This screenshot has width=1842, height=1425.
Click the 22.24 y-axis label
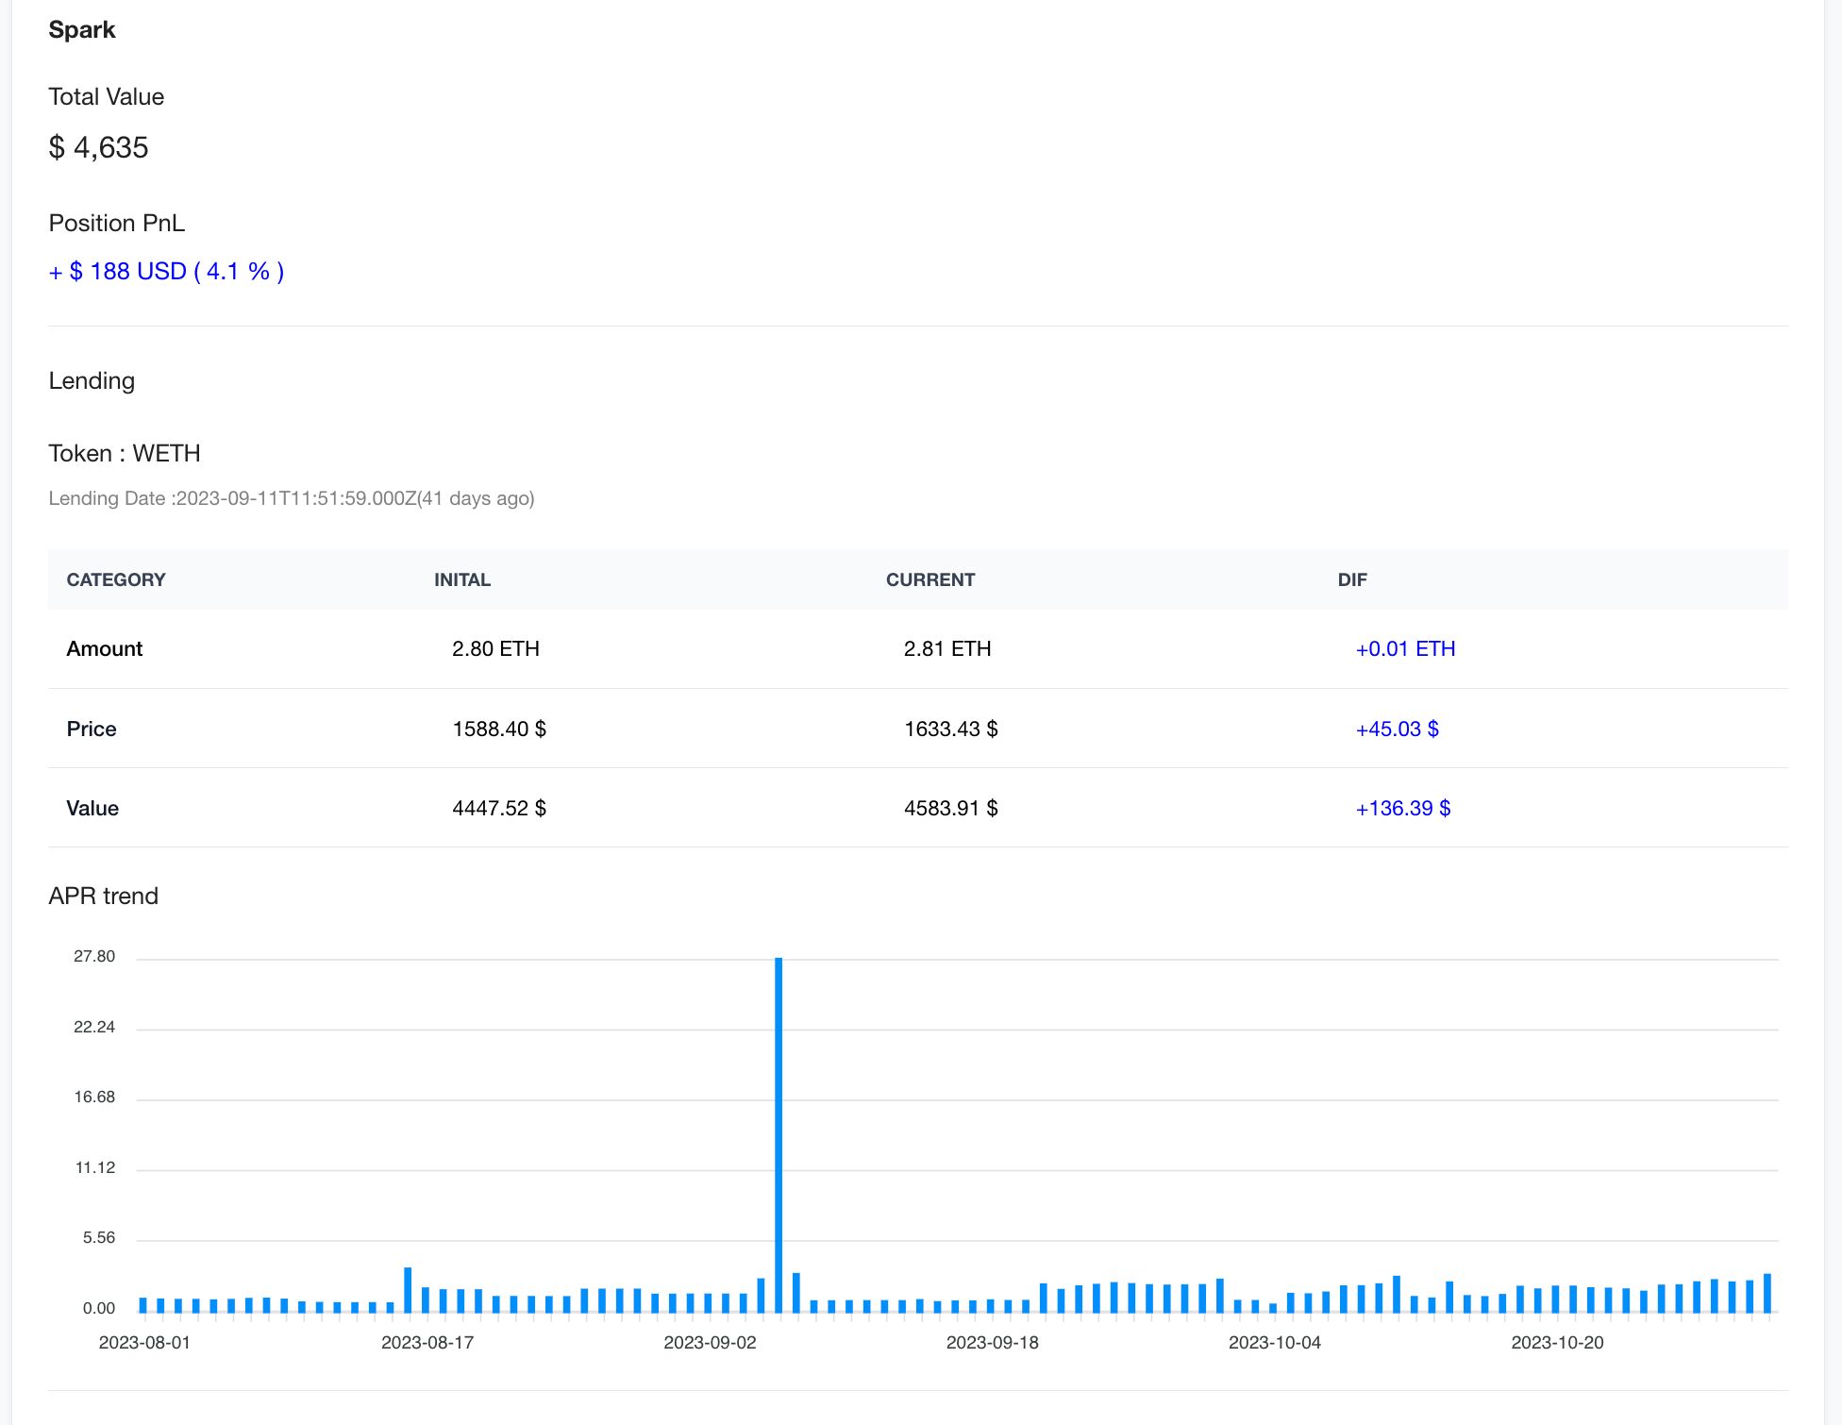(94, 1027)
